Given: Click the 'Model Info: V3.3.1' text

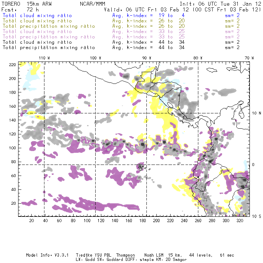Looking at the screenshot, I should pos(47,255).
